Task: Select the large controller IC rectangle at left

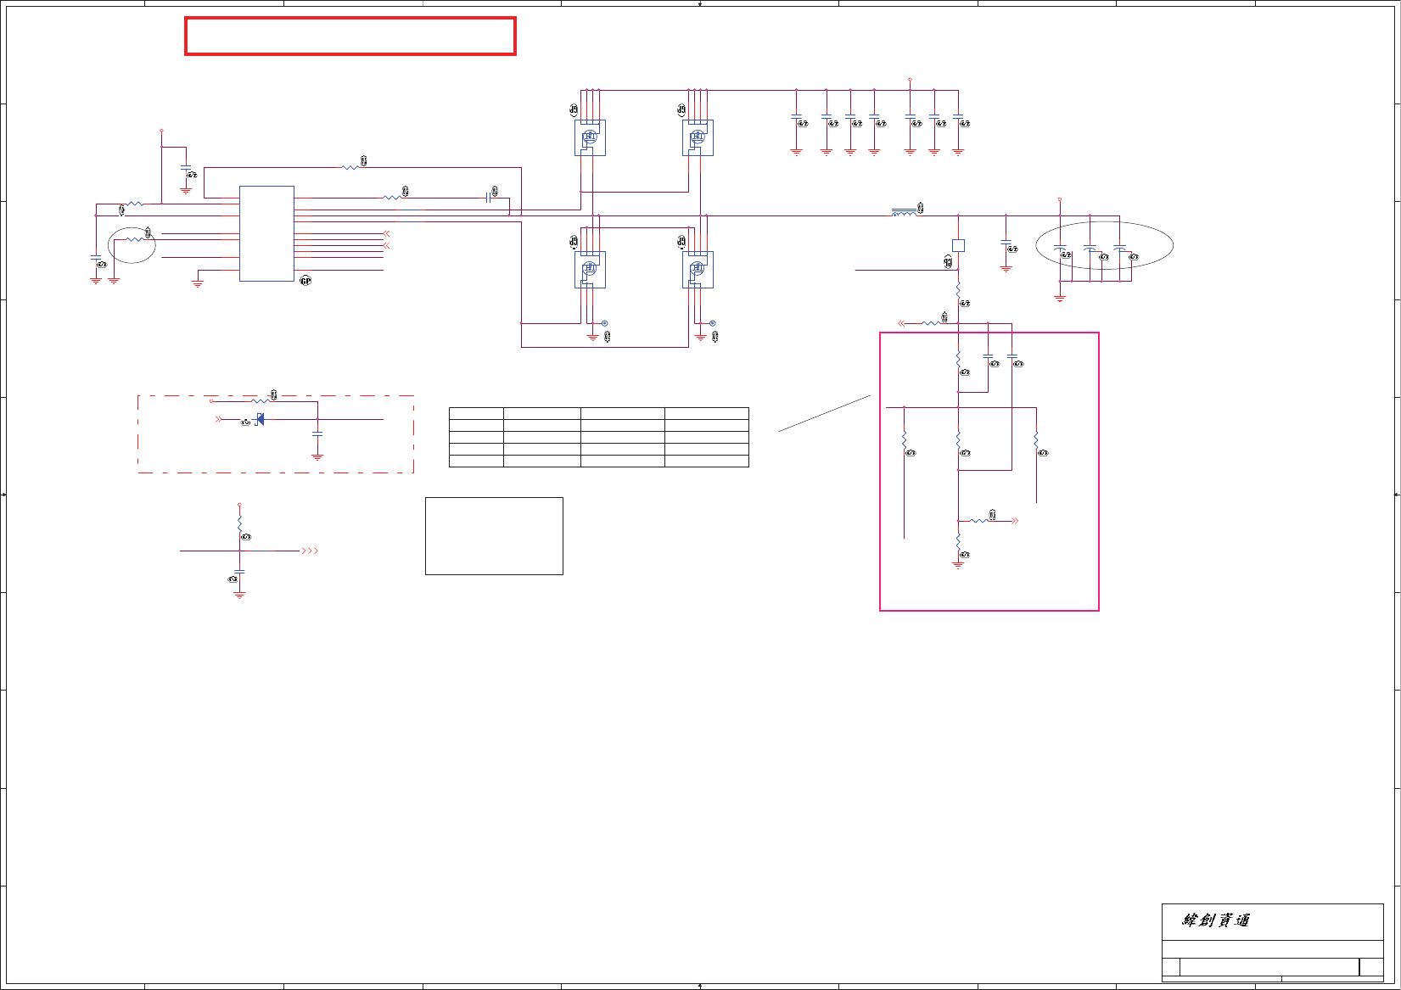Action: (266, 233)
